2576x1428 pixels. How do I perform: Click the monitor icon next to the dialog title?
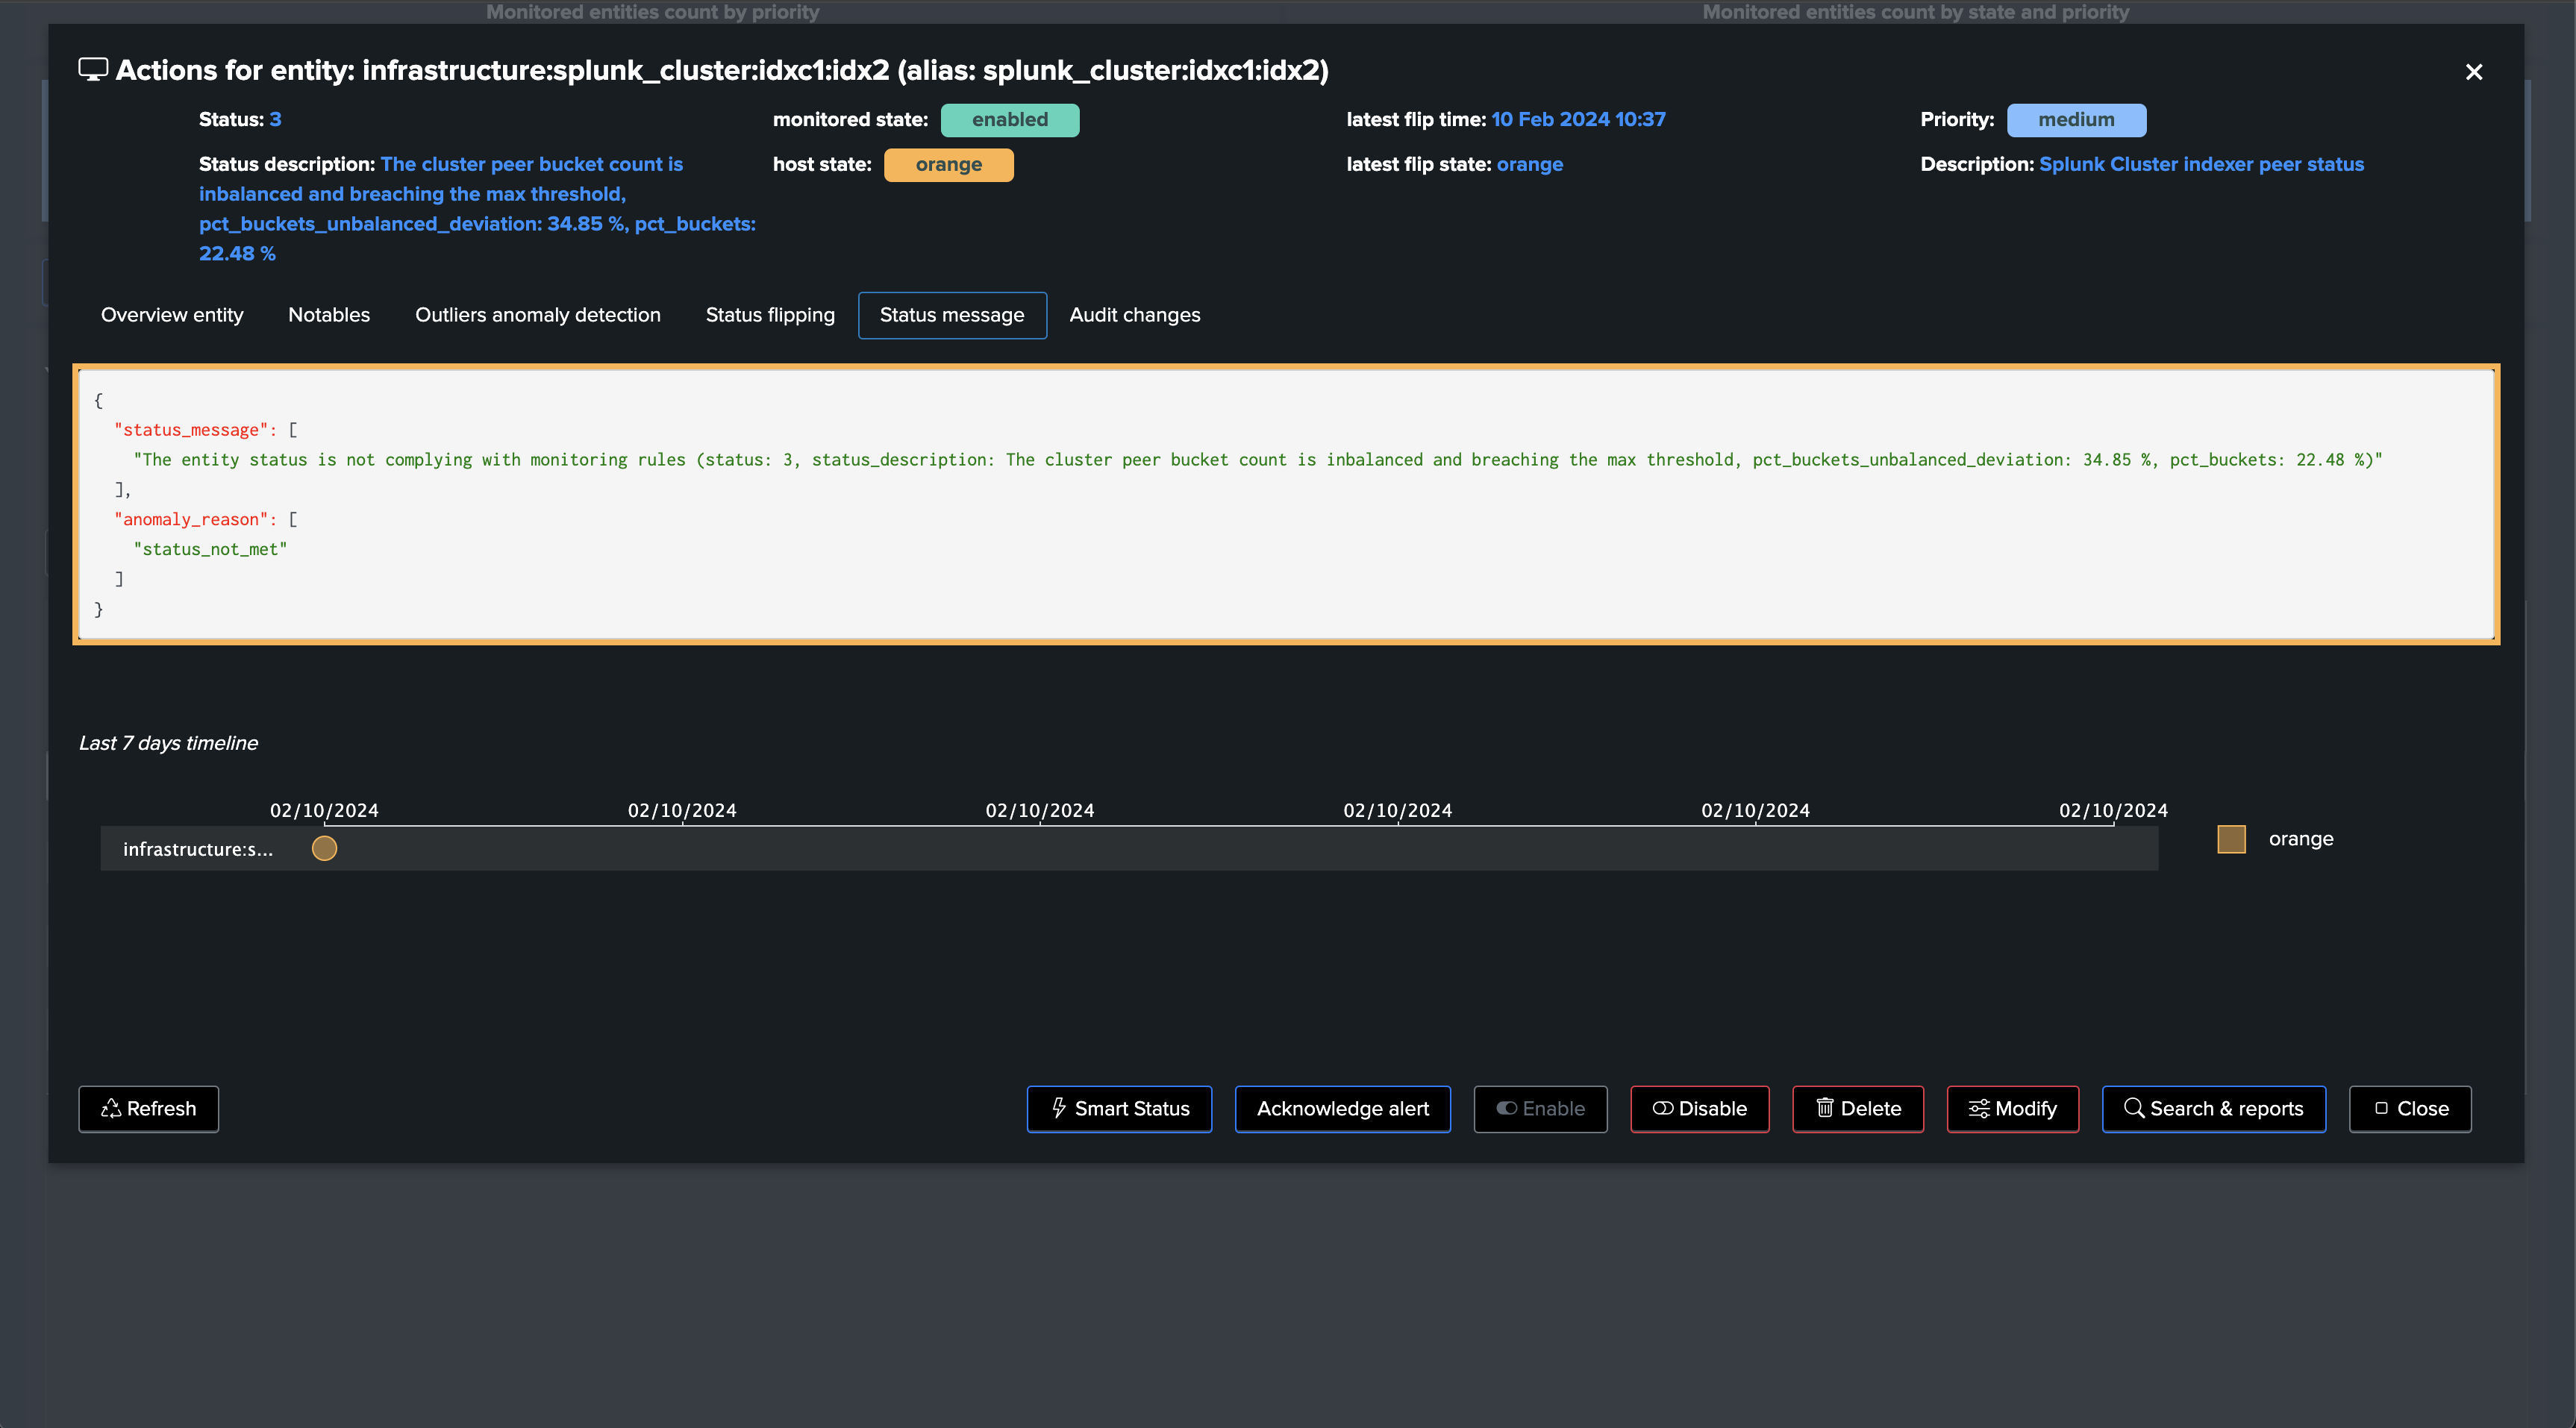pyautogui.click(x=93, y=70)
